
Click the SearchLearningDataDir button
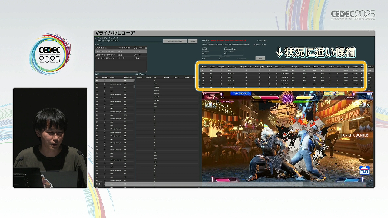pyautogui.click(x=175, y=41)
